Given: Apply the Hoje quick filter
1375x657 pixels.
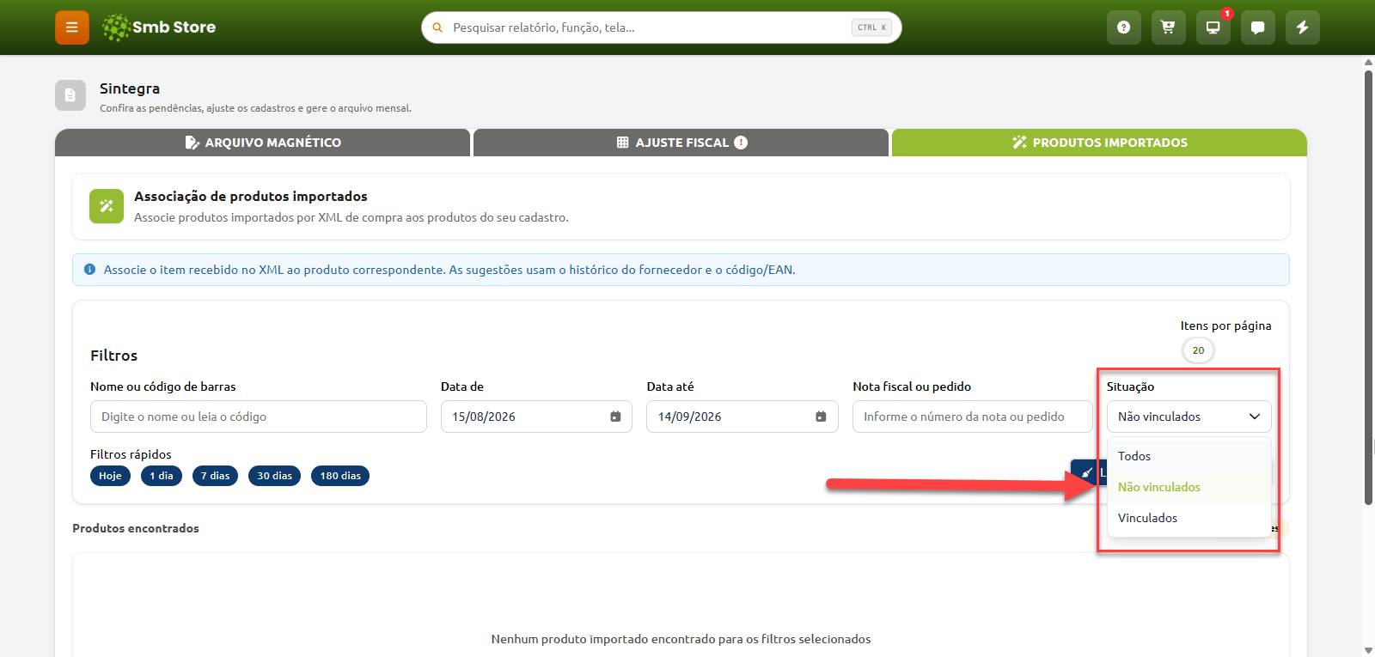Looking at the screenshot, I should click(110, 476).
